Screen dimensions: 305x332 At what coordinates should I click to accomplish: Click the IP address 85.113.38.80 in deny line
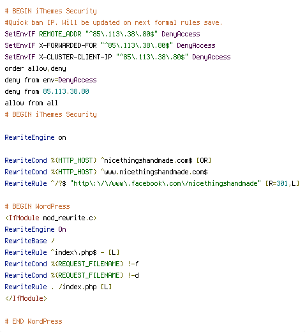tap(66, 91)
